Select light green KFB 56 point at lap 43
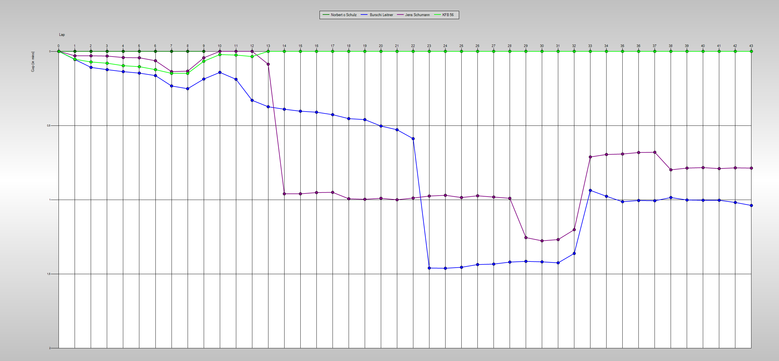Image resolution: width=779 pixels, height=361 pixels. pos(751,51)
